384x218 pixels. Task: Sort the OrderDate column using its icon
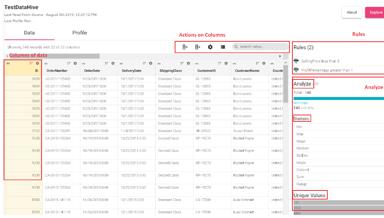(x=107, y=63)
